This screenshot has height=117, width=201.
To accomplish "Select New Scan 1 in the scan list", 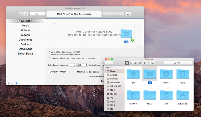I will pos(25,21).
